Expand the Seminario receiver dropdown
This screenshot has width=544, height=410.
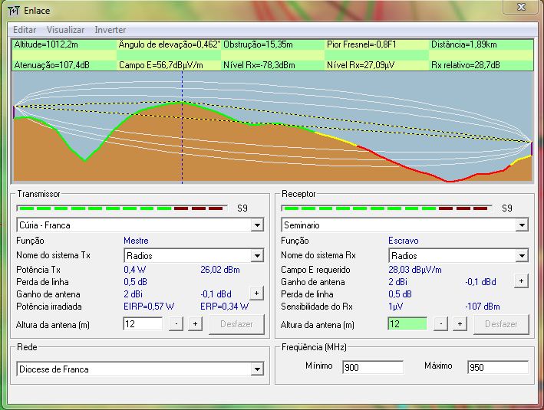tap(522, 225)
